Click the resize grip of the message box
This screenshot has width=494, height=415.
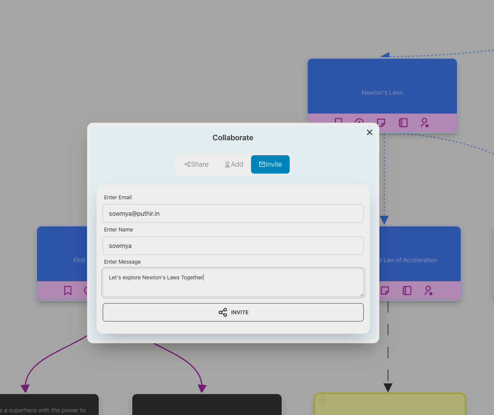tap(361, 295)
